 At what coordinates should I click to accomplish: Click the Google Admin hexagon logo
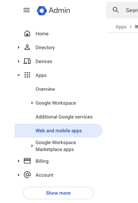(x=42, y=11)
